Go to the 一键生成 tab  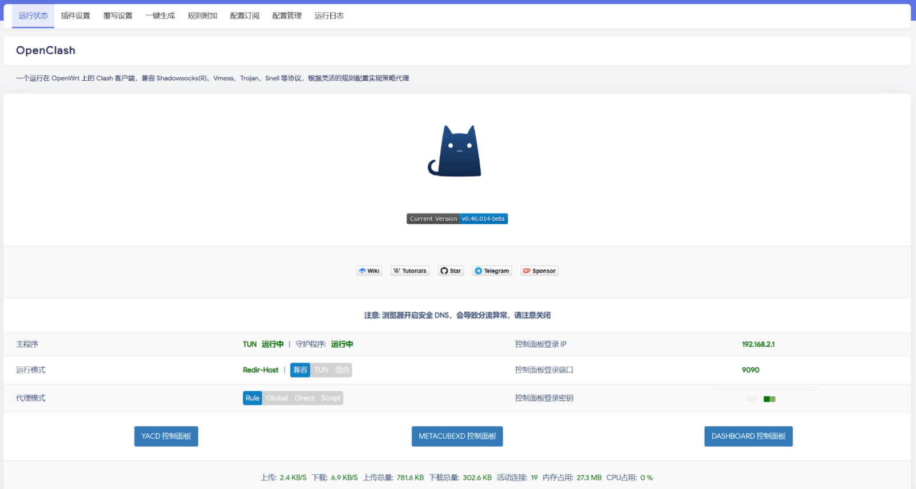tap(160, 16)
